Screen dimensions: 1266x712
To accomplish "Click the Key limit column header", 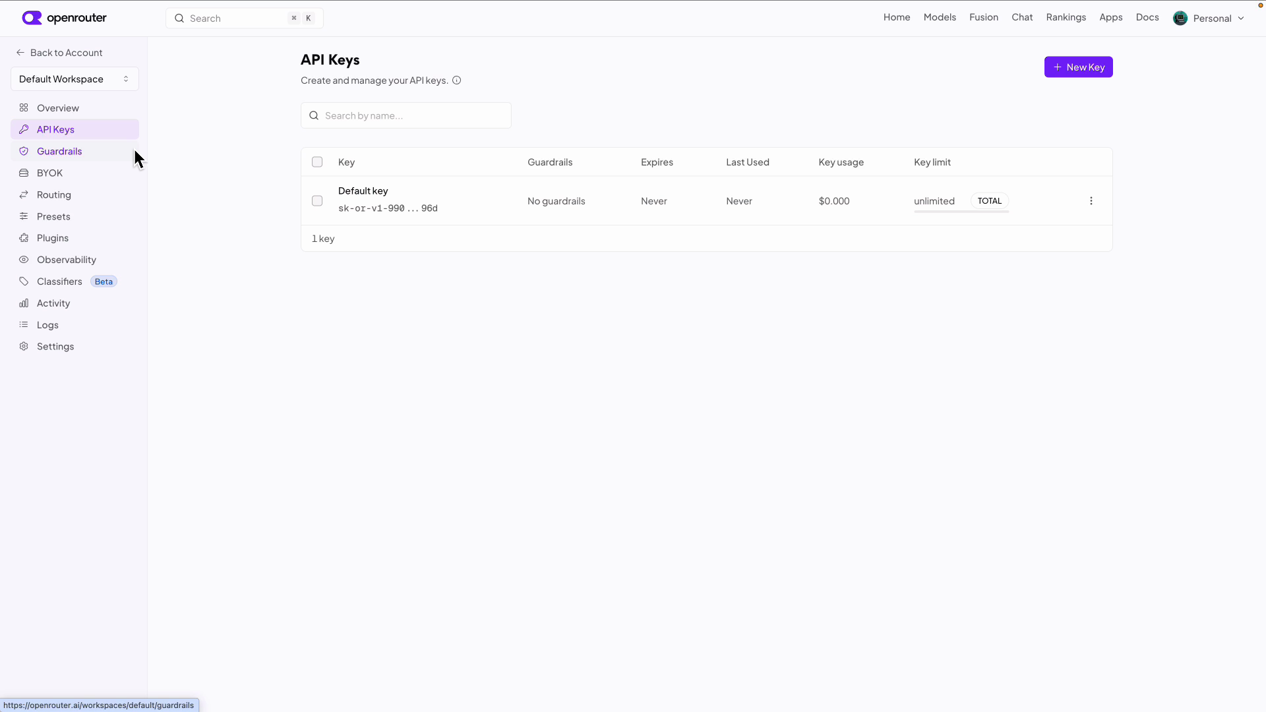I will [x=932, y=162].
